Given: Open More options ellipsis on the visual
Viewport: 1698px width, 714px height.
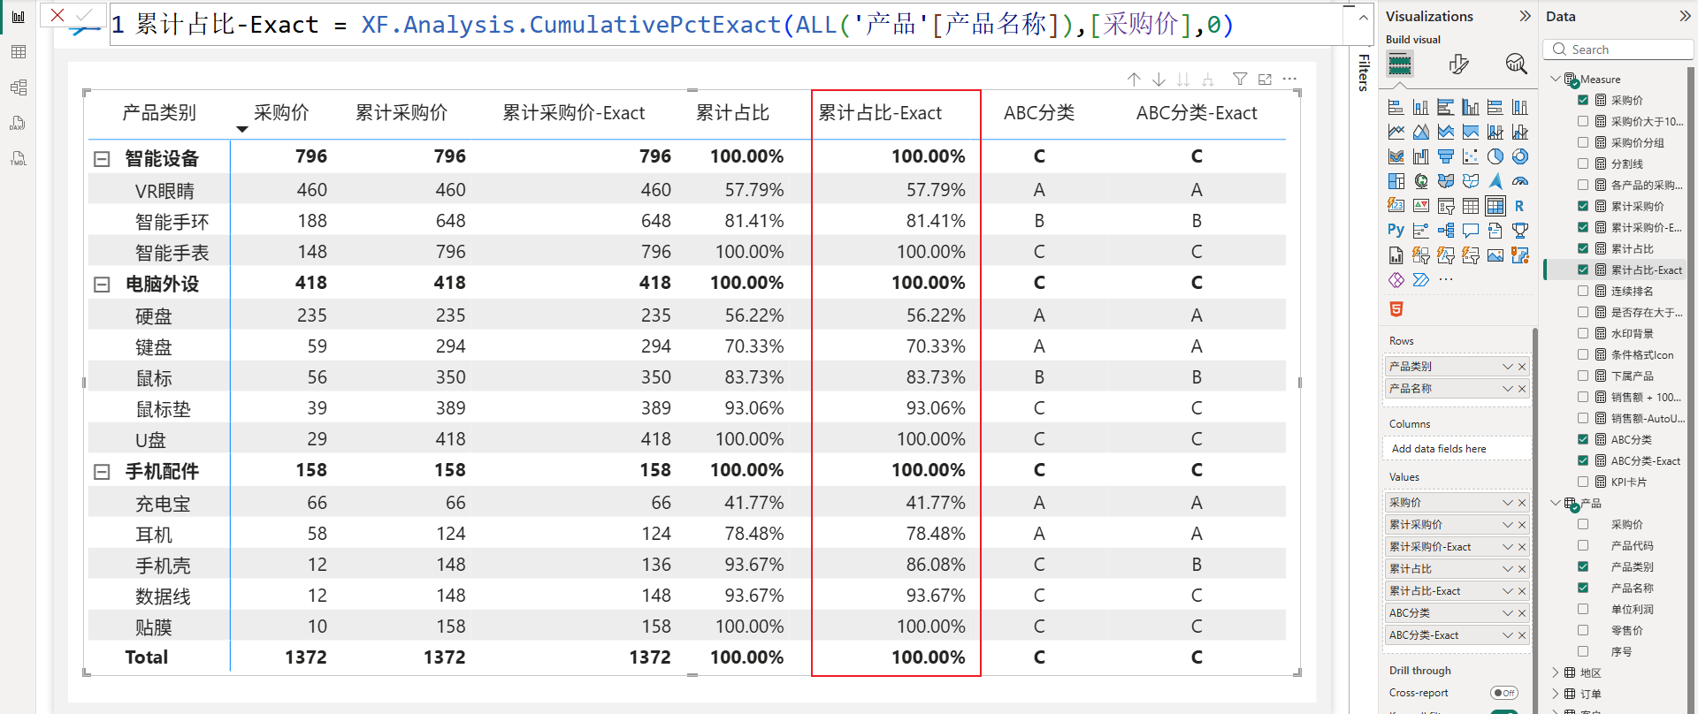Looking at the screenshot, I should pos(1290,80).
